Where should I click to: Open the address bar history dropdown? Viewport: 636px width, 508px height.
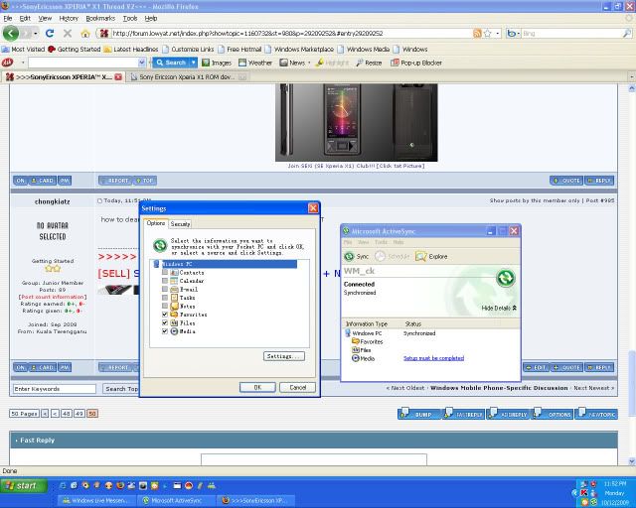point(498,33)
